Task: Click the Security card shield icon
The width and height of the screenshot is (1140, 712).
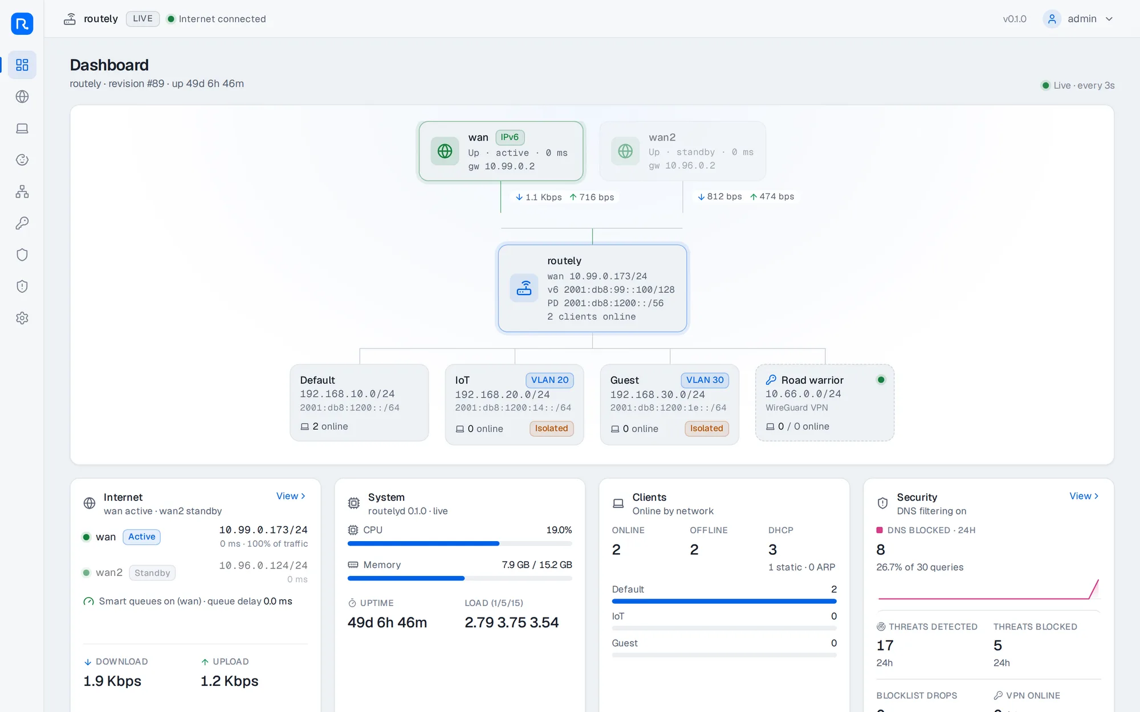Action: (882, 503)
